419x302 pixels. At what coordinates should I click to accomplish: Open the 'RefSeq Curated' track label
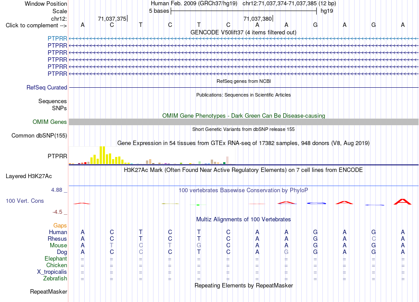47,87
